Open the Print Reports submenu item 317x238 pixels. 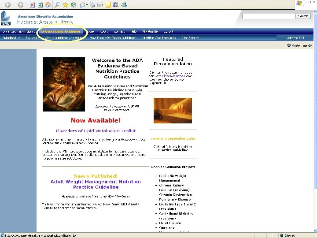pos(190,37)
